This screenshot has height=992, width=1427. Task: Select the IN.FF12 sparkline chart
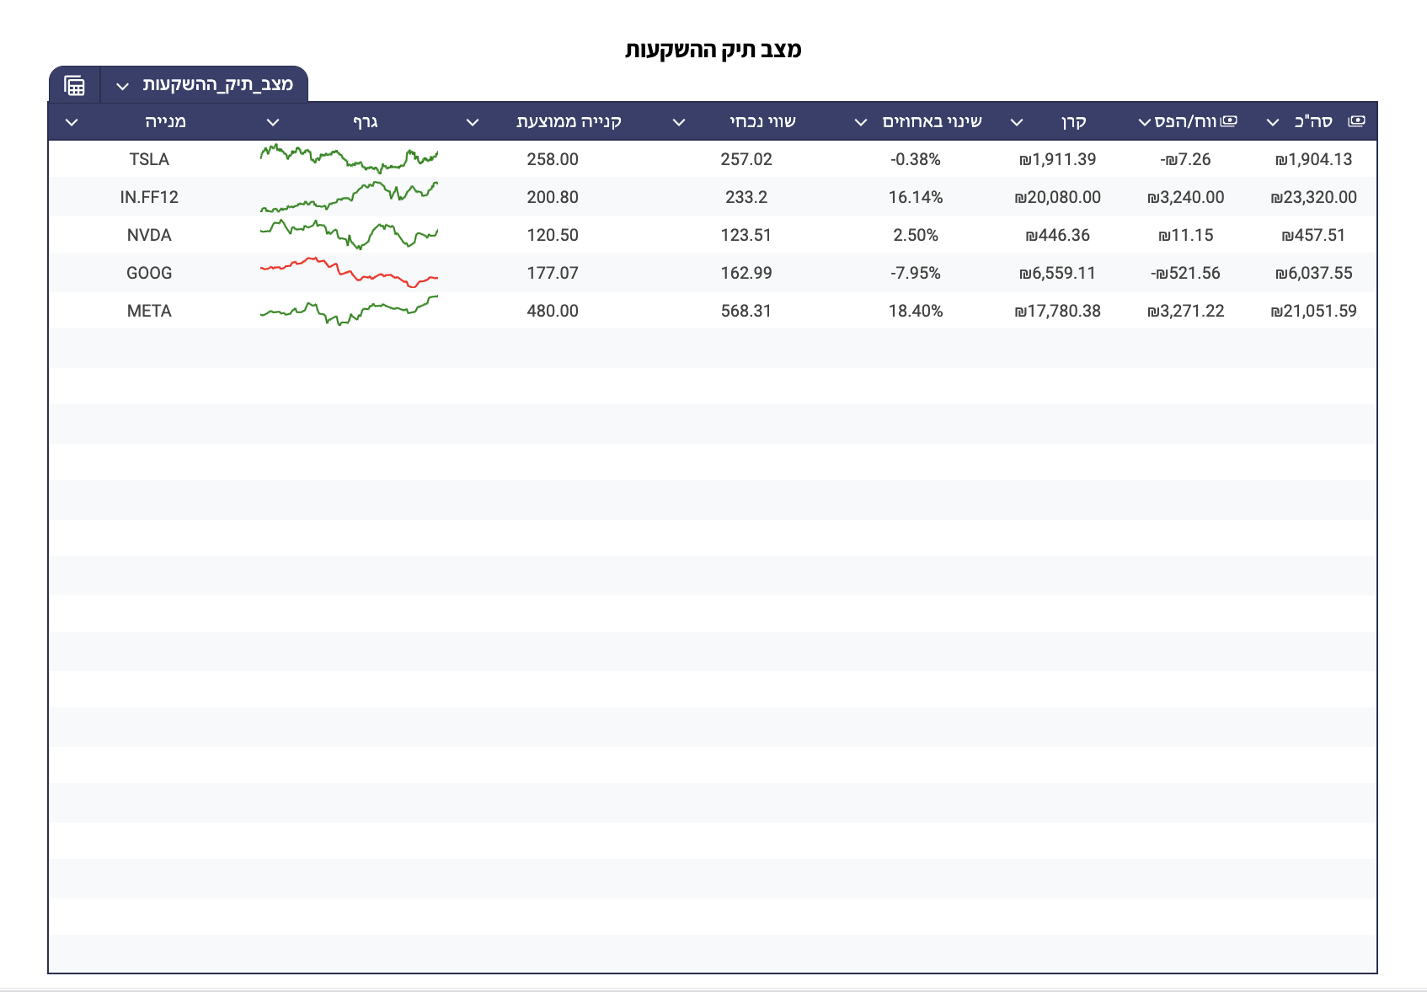coord(349,196)
